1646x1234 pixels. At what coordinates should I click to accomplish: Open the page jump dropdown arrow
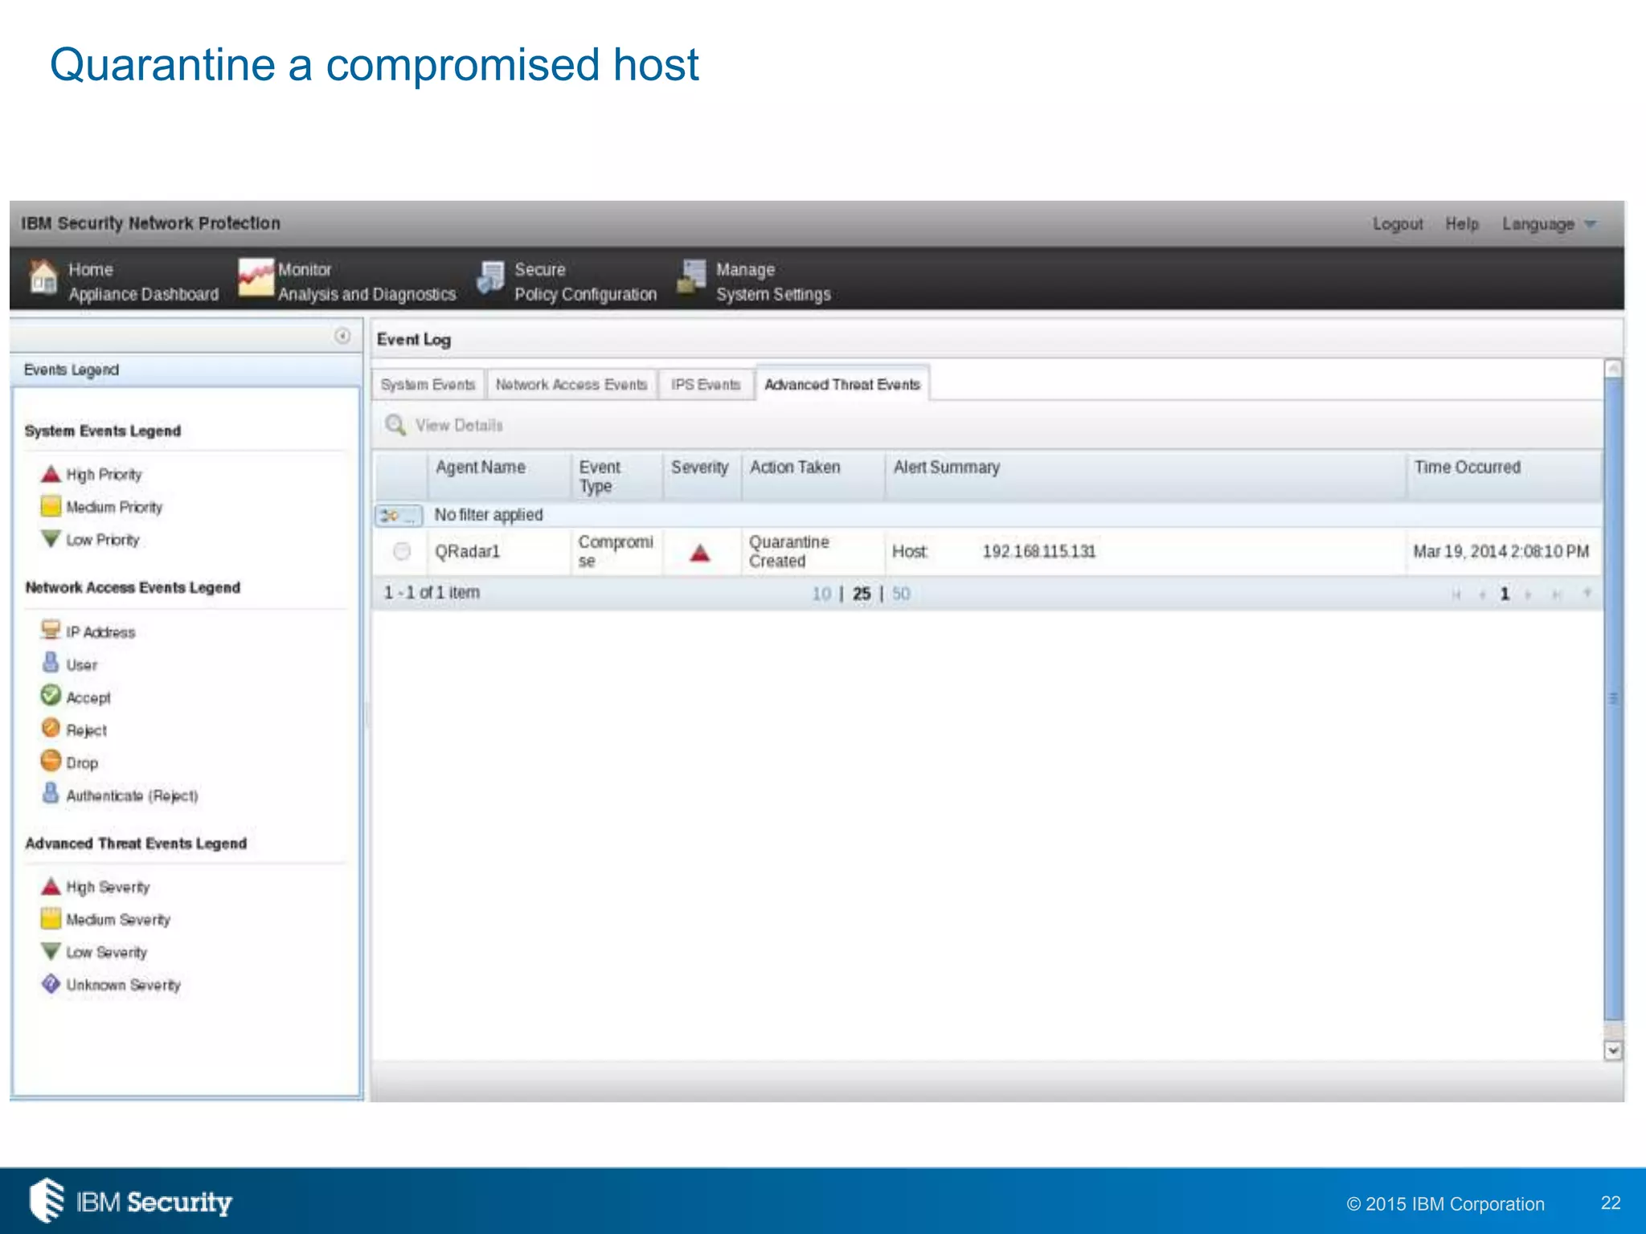1587,594
